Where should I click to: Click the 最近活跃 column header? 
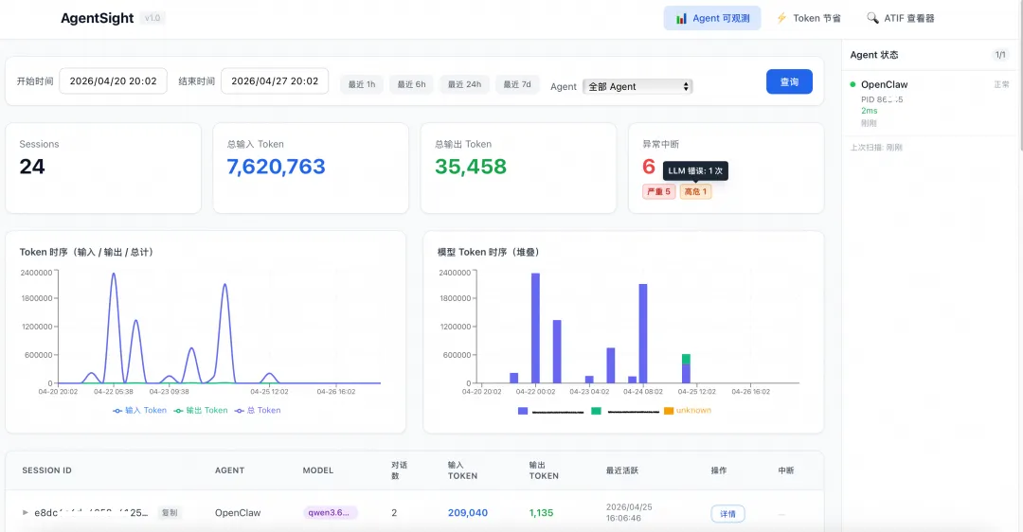(x=621, y=470)
